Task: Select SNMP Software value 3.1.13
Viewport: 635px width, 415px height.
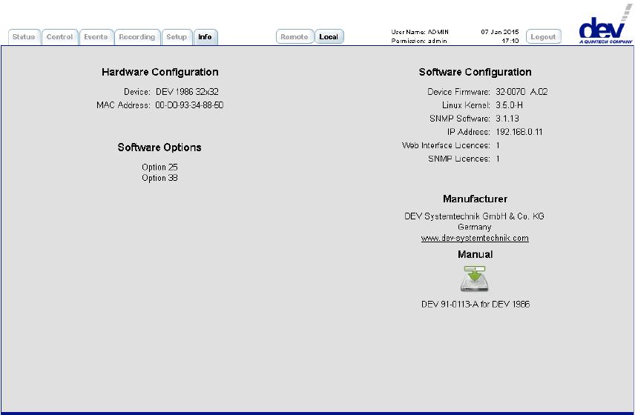Action: coord(507,119)
